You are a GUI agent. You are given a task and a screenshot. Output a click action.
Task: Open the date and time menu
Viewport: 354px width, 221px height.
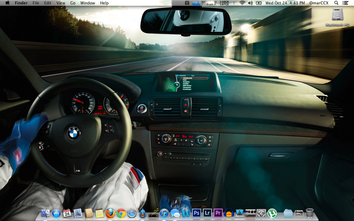click(285, 3)
